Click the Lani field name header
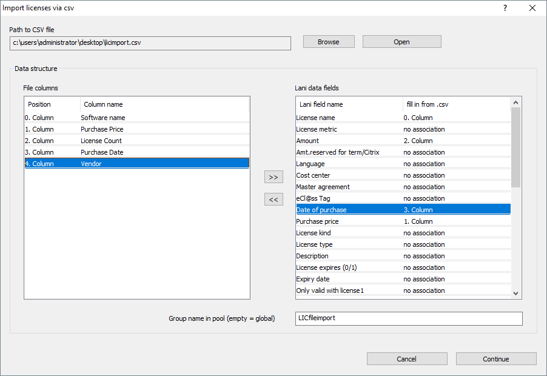Image resolution: width=547 pixels, height=376 pixels. (348, 104)
